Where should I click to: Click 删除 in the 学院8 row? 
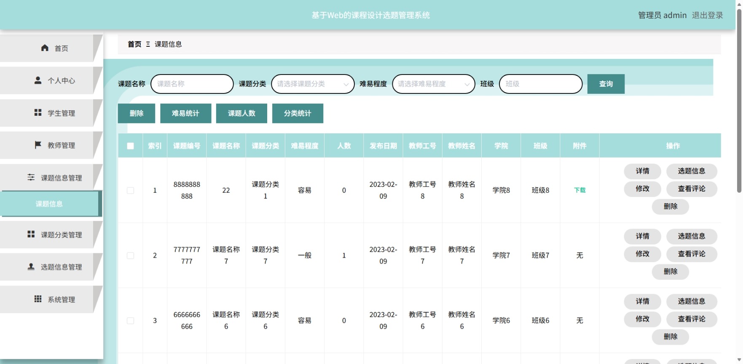pyautogui.click(x=671, y=206)
